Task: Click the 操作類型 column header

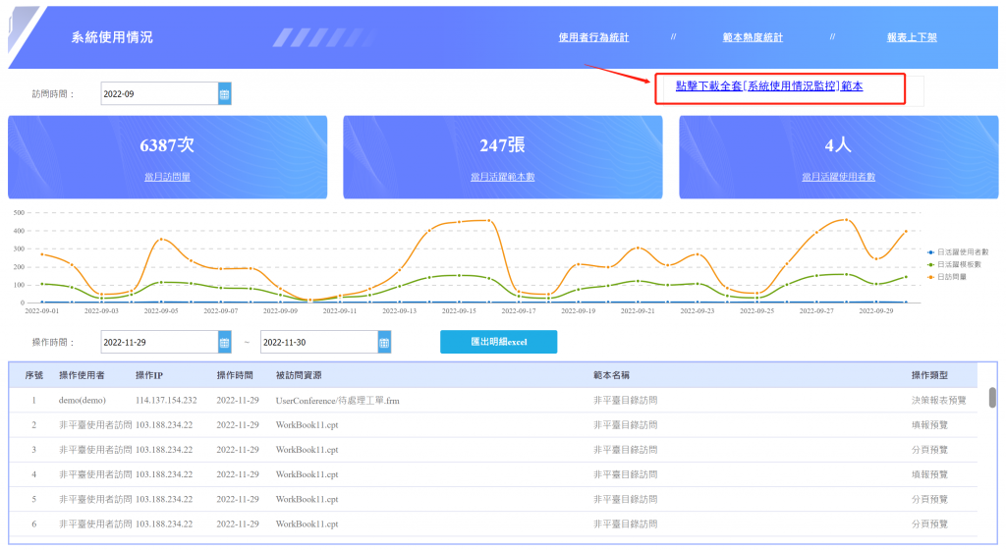Action: click(929, 375)
